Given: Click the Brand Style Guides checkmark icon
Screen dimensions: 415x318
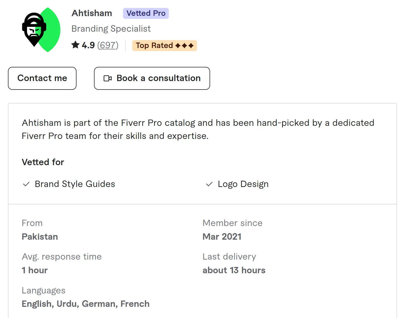Looking at the screenshot, I should click(26, 184).
